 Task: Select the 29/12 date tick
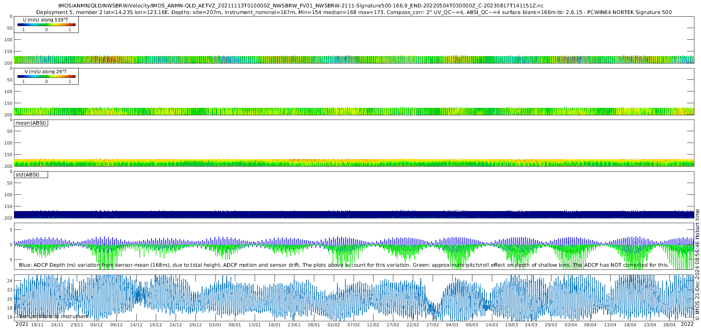click(x=196, y=325)
